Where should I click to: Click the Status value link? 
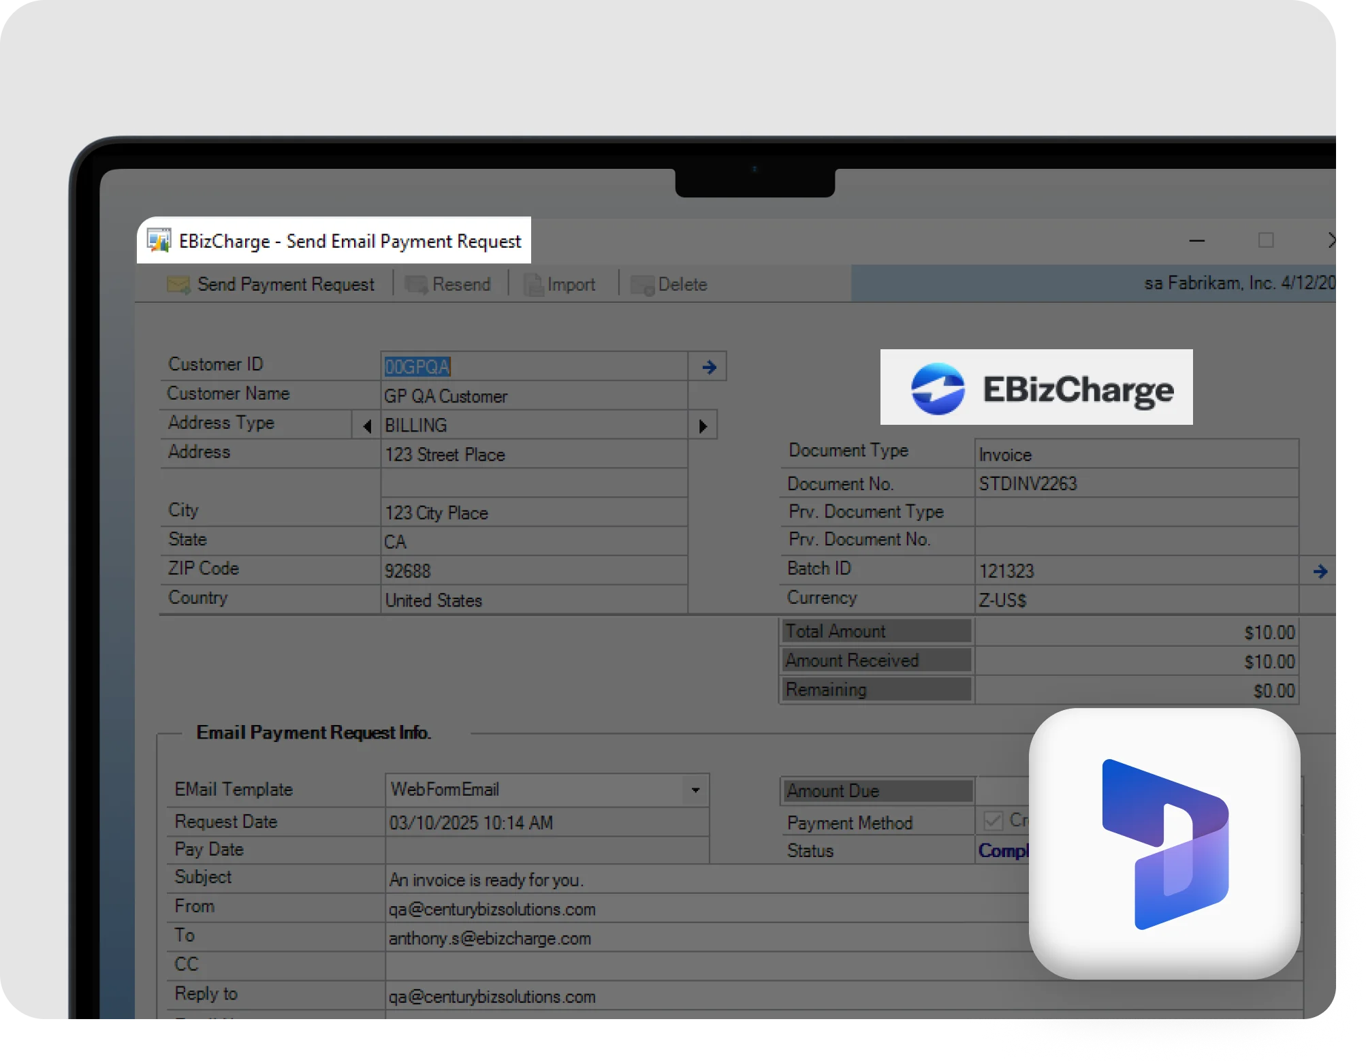[1003, 850]
